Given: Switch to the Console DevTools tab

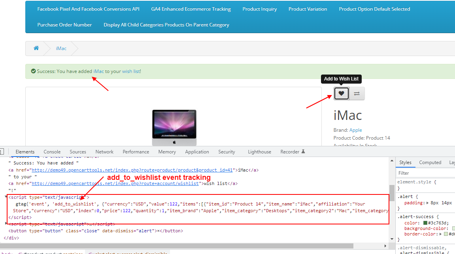Looking at the screenshot, I should click(x=52, y=152).
